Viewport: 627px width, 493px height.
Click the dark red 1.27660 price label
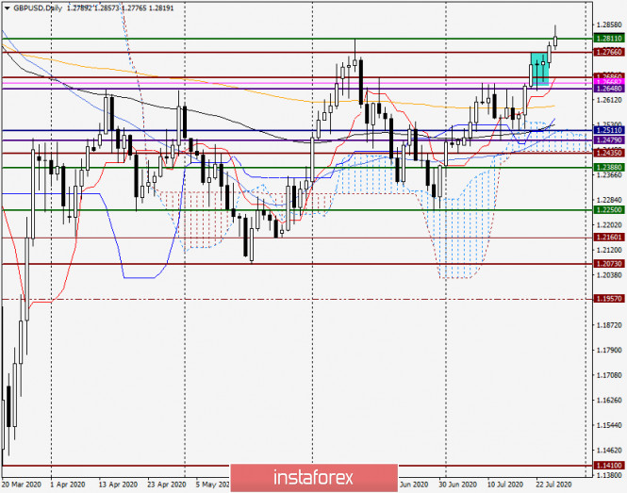tap(608, 52)
